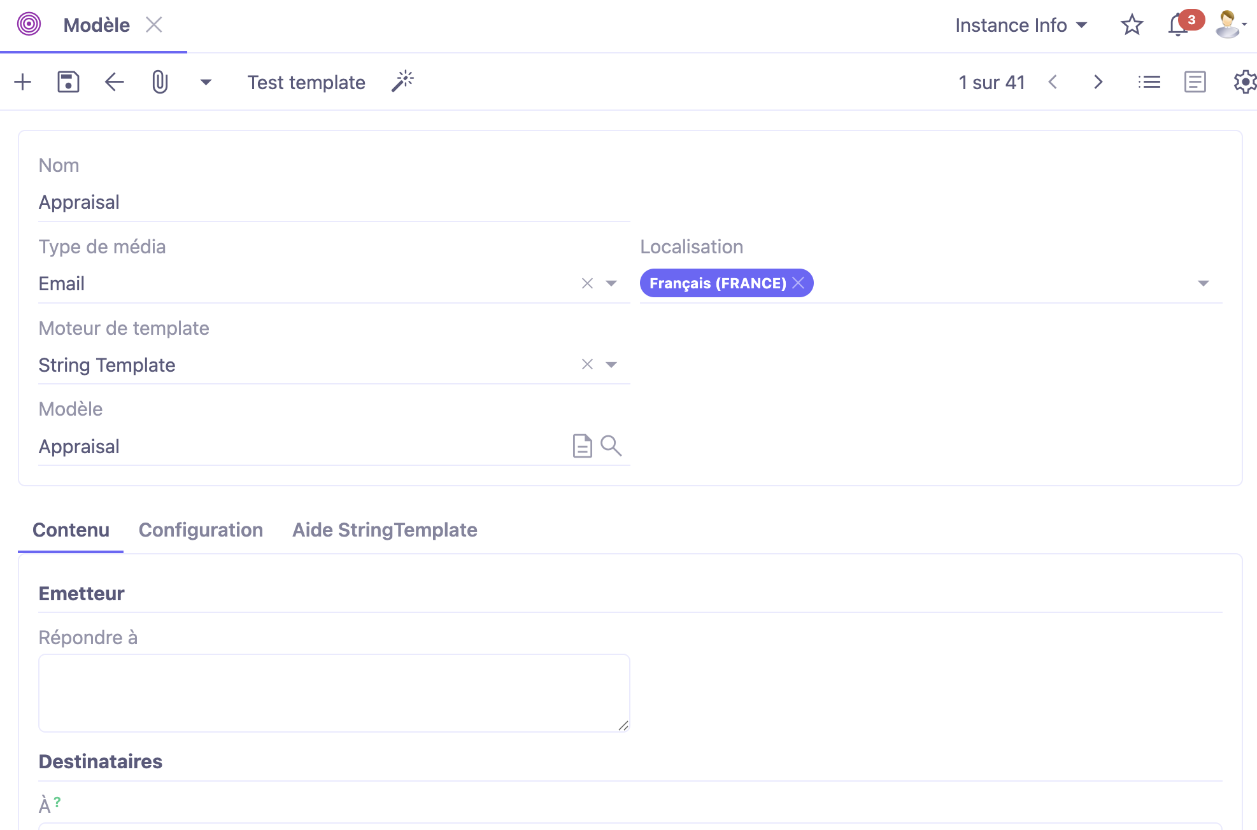Open the details icon beside the Modèle field

click(581, 446)
